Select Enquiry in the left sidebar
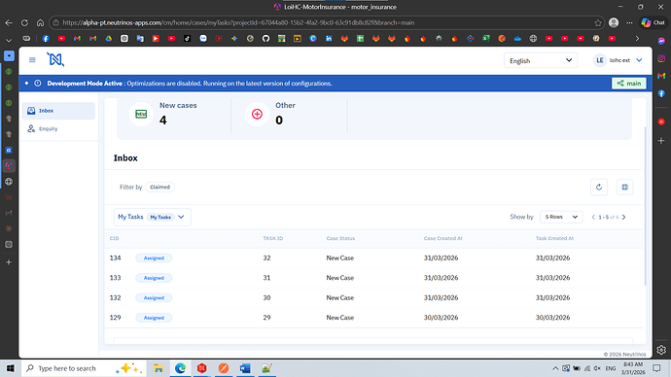The width and height of the screenshot is (671, 377). [58, 128]
